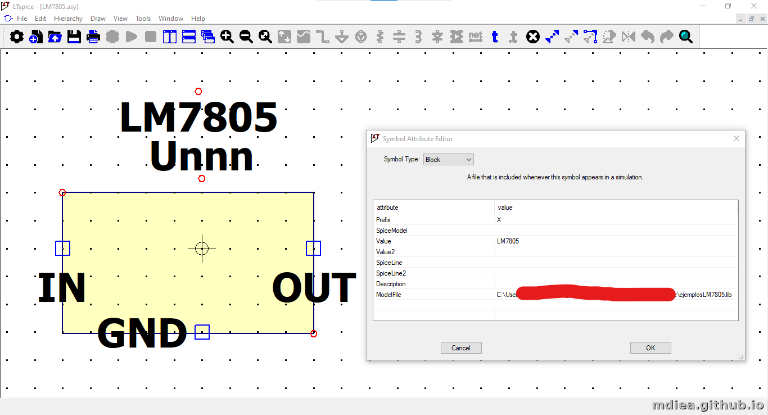Click the grayed-out capacitor icon
Image resolution: width=768 pixels, height=415 pixels.
pos(399,37)
